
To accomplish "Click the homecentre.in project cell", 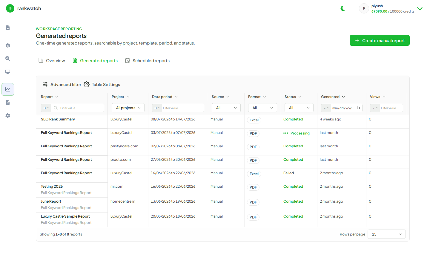I will point(123,201).
